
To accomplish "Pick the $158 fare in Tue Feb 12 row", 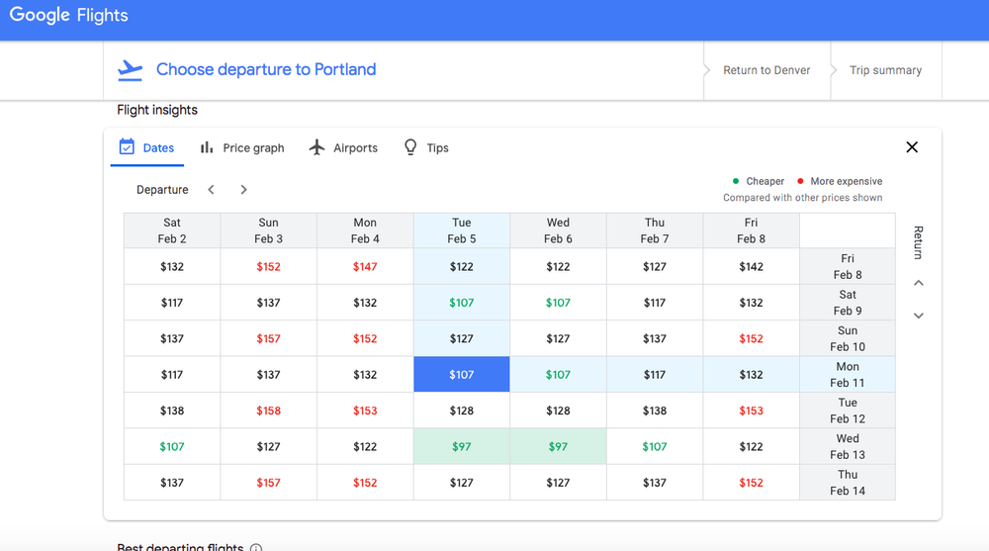I will (269, 411).
